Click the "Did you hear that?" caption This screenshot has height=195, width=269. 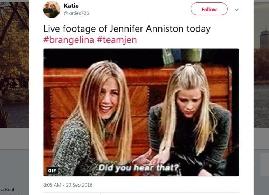click(x=139, y=168)
